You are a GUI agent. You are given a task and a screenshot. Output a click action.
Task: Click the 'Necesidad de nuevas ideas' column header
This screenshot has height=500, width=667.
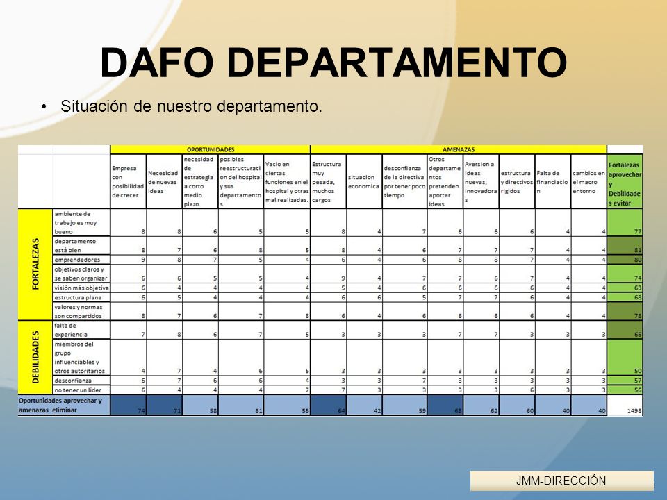pos(164,181)
